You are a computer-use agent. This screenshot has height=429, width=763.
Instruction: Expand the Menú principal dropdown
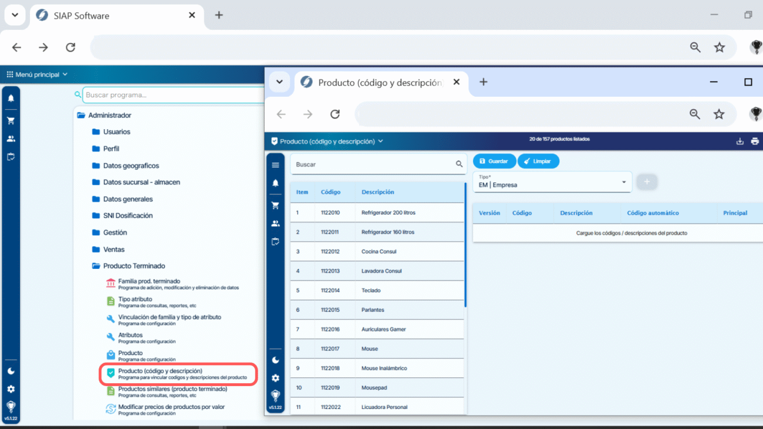[x=37, y=75]
